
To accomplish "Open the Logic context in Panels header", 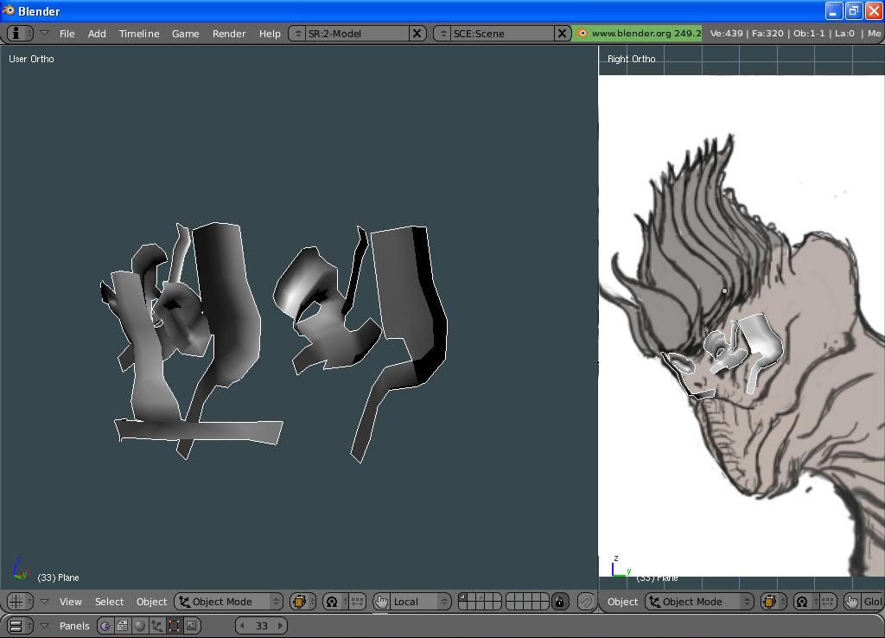I will tap(105, 626).
